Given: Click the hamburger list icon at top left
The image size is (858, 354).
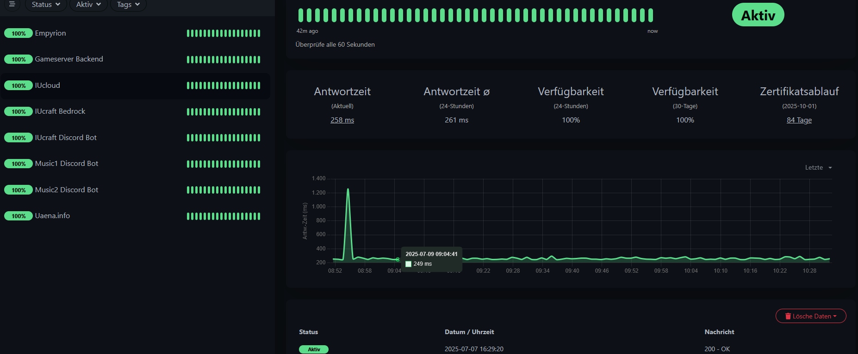Looking at the screenshot, I should [12, 4].
